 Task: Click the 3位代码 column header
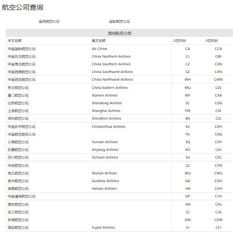(x=211, y=41)
